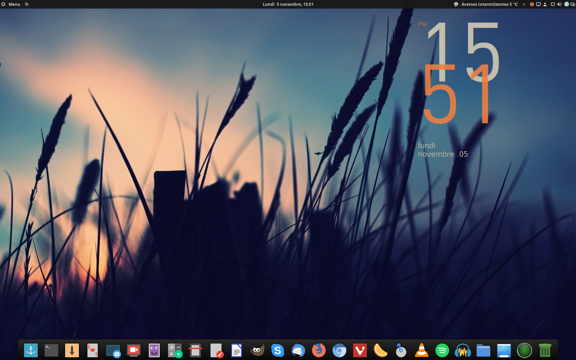This screenshot has width=576, height=360.
Task: Click the round clock icon in tray
Action: [567, 4]
